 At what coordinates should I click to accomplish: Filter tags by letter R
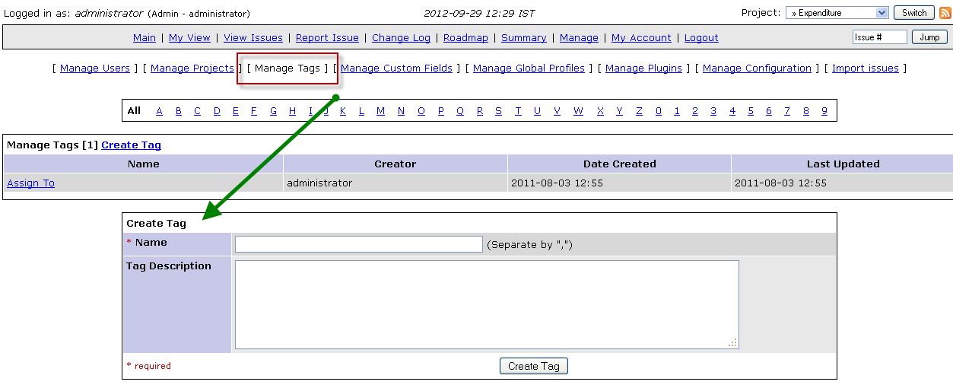[480, 111]
